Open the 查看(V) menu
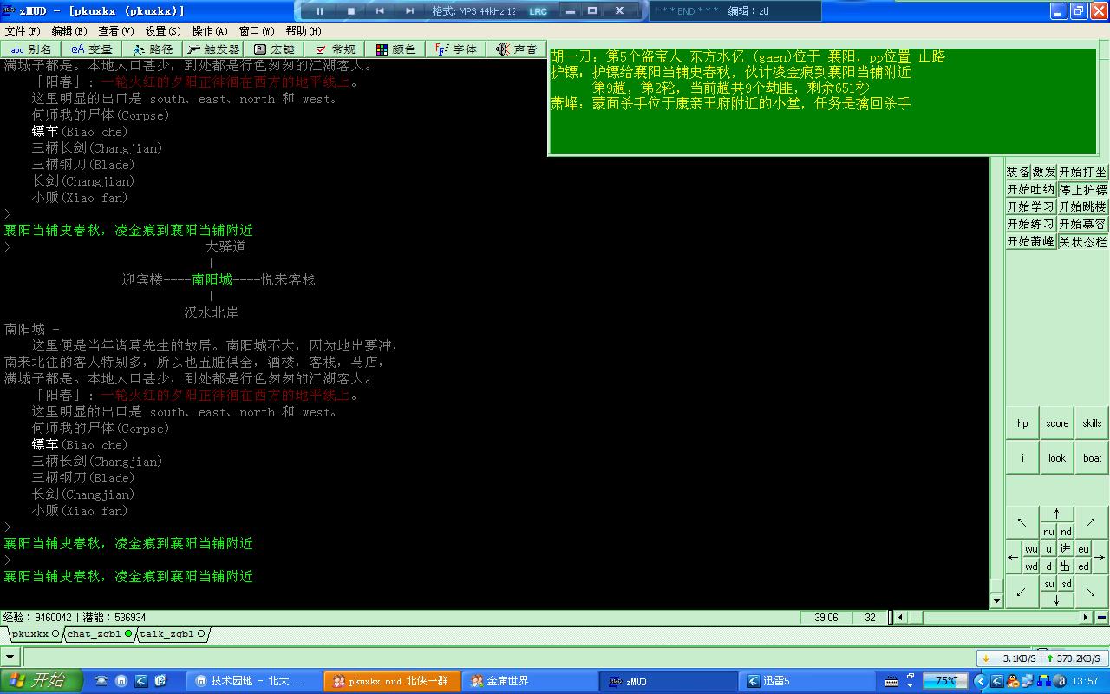1110x694 pixels. [115, 31]
